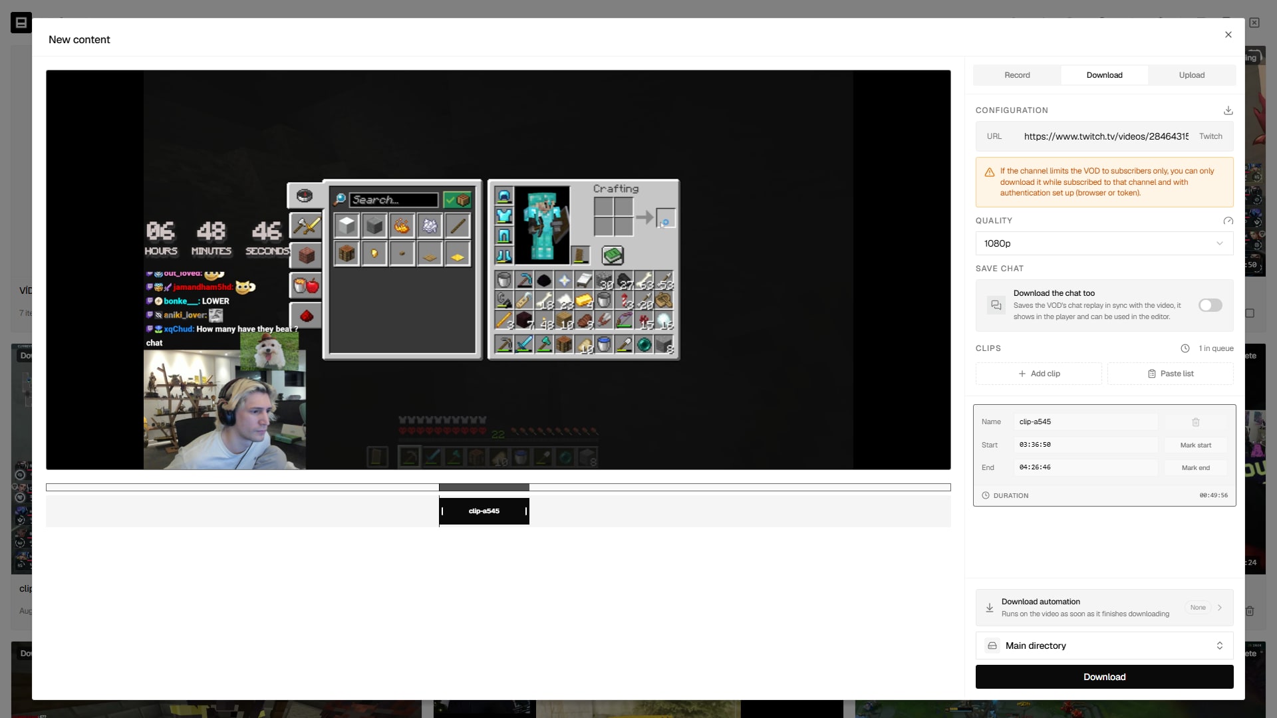Click the quality gauge icon
This screenshot has height=718, width=1277.
coord(1228,221)
